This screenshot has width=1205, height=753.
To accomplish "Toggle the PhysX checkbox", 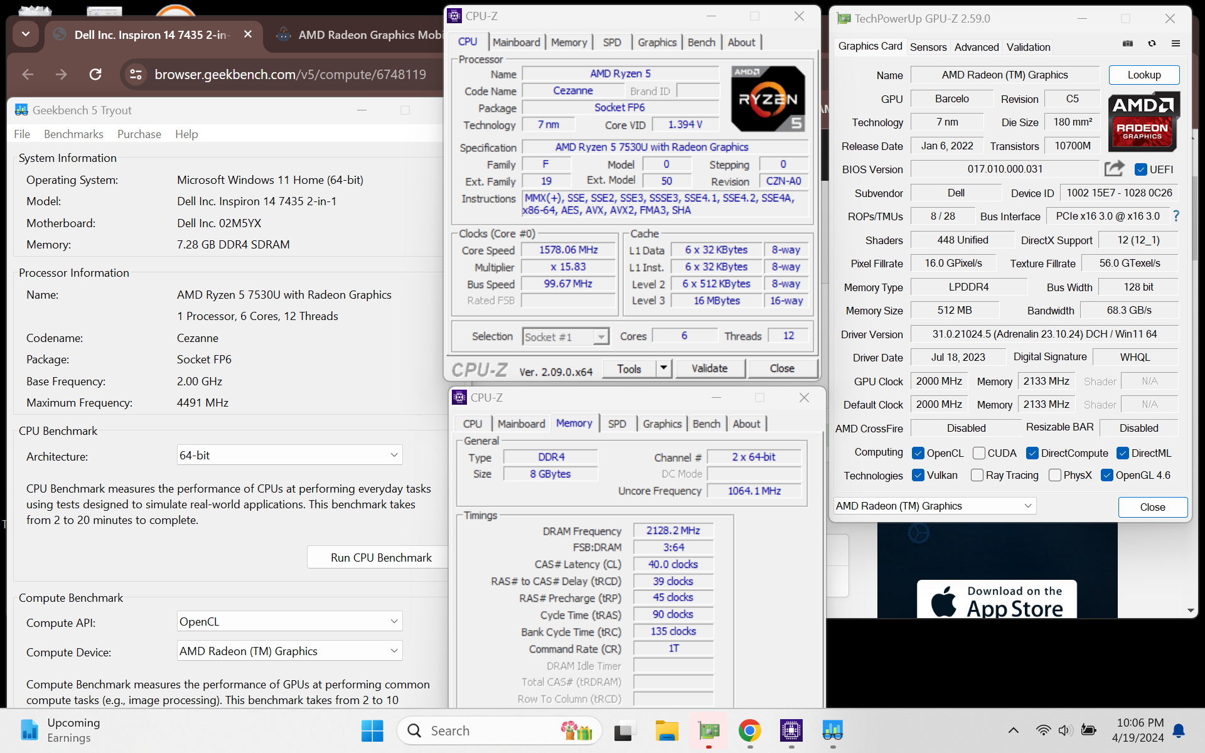I will click(1055, 475).
